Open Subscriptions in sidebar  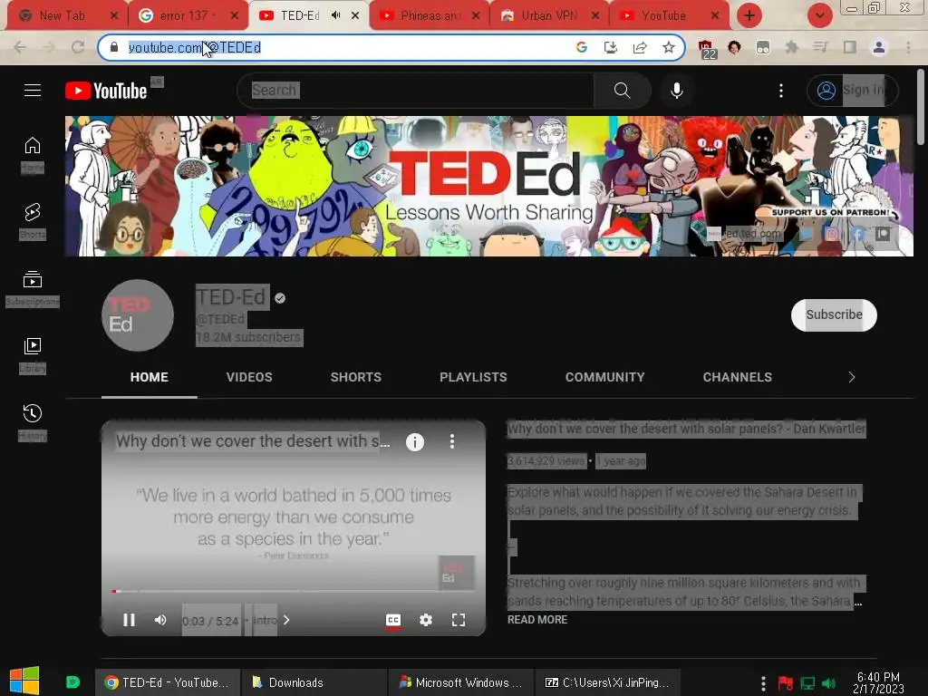tap(33, 288)
